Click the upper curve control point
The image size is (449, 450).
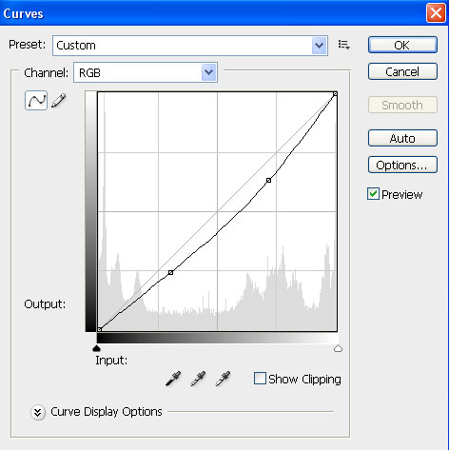[268, 180]
